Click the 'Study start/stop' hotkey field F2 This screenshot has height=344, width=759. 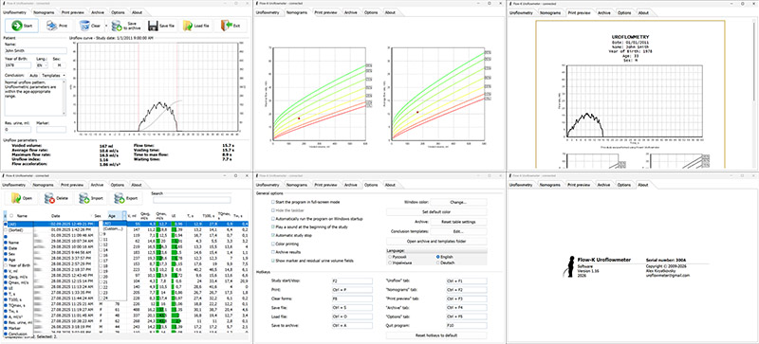pyautogui.click(x=352, y=281)
